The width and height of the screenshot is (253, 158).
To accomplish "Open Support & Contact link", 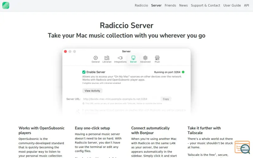I will [x=205, y=5].
